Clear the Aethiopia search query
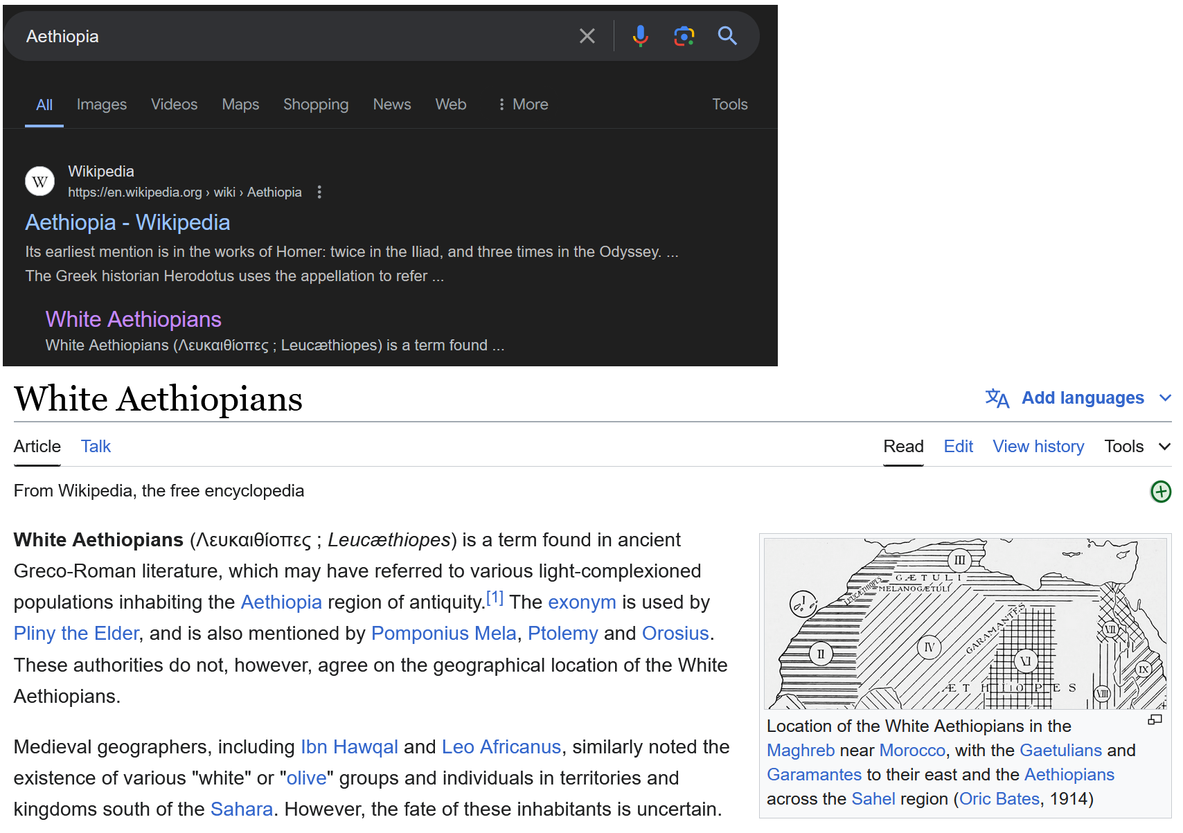The width and height of the screenshot is (1183, 833). pos(587,36)
